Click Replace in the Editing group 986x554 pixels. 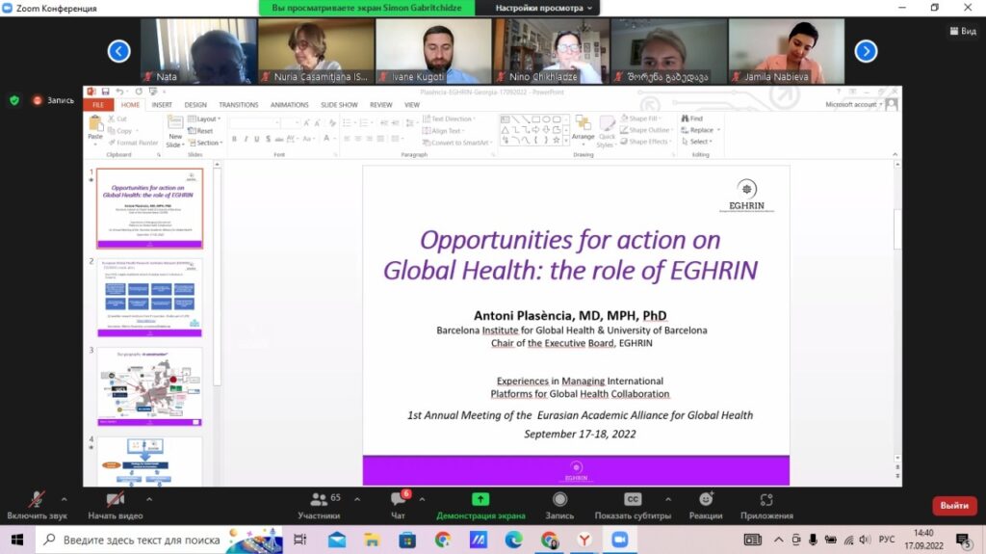click(x=701, y=130)
